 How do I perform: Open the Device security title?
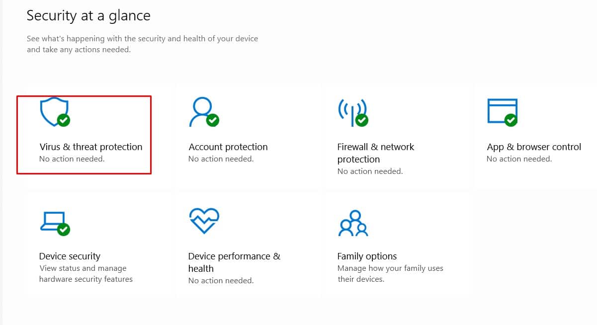(70, 256)
